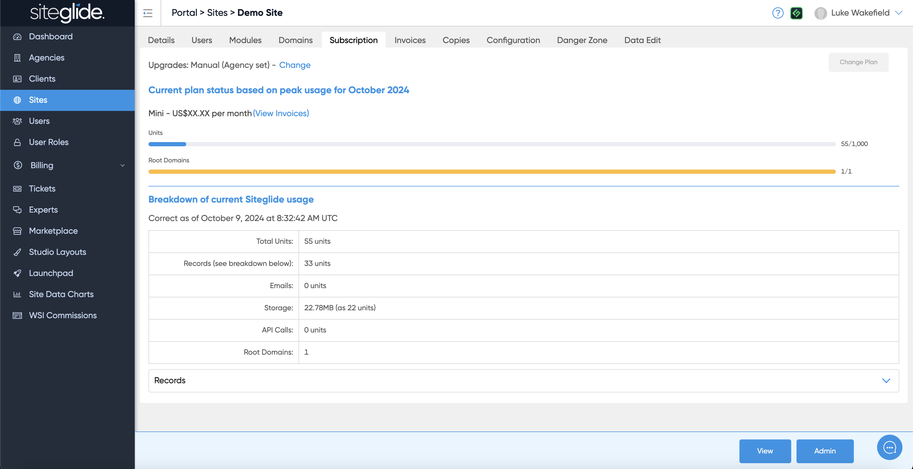Collapse the sidebar with the menu toggle

tap(148, 13)
